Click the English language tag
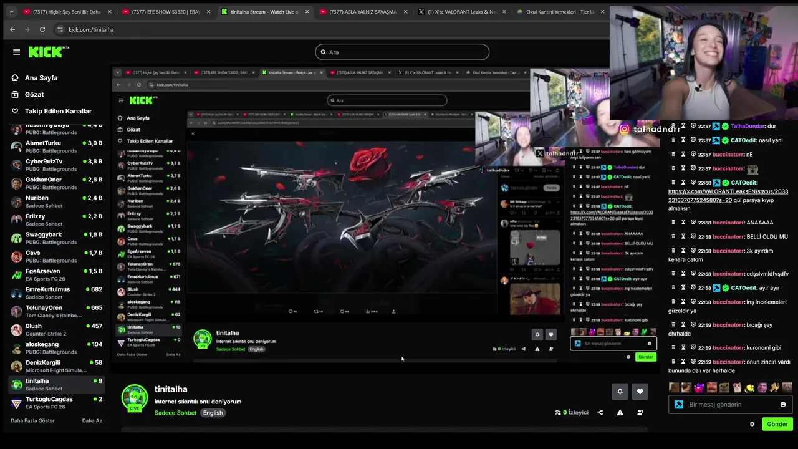Viewport: 798px width, 449px height. coord(213,413)
